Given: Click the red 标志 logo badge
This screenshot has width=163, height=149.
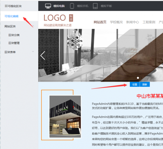Looking at the screenshot, I should [71, 18].
